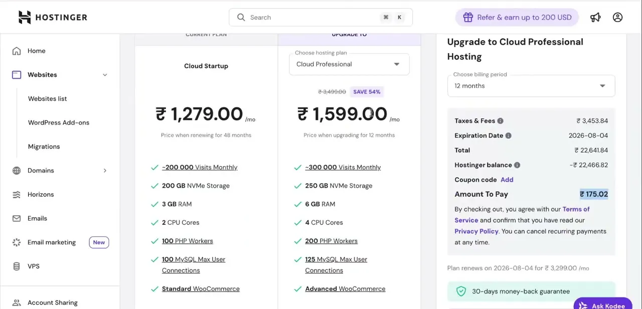Open WordPress Add-ons in sidebar
Viewport: 642px width, 309px height.
tap(59, 123)
